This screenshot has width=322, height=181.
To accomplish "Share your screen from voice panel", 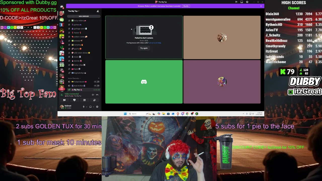I will point(74,100).
